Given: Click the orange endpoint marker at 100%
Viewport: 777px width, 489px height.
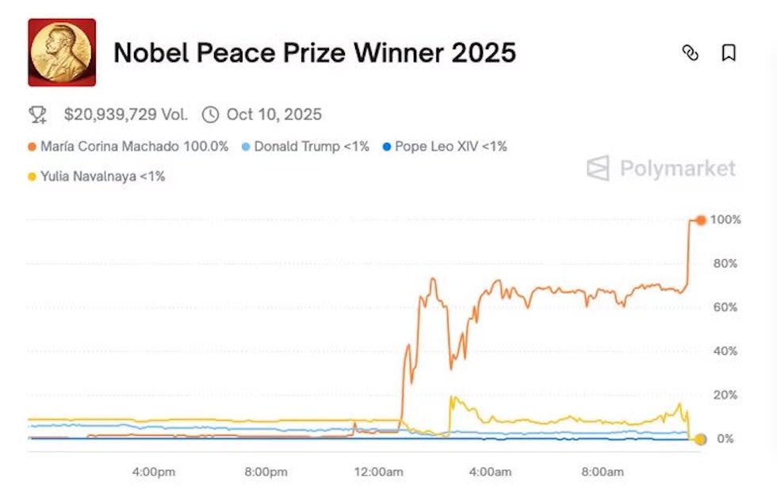Looking at the screenshot, I should coord(701,221).
